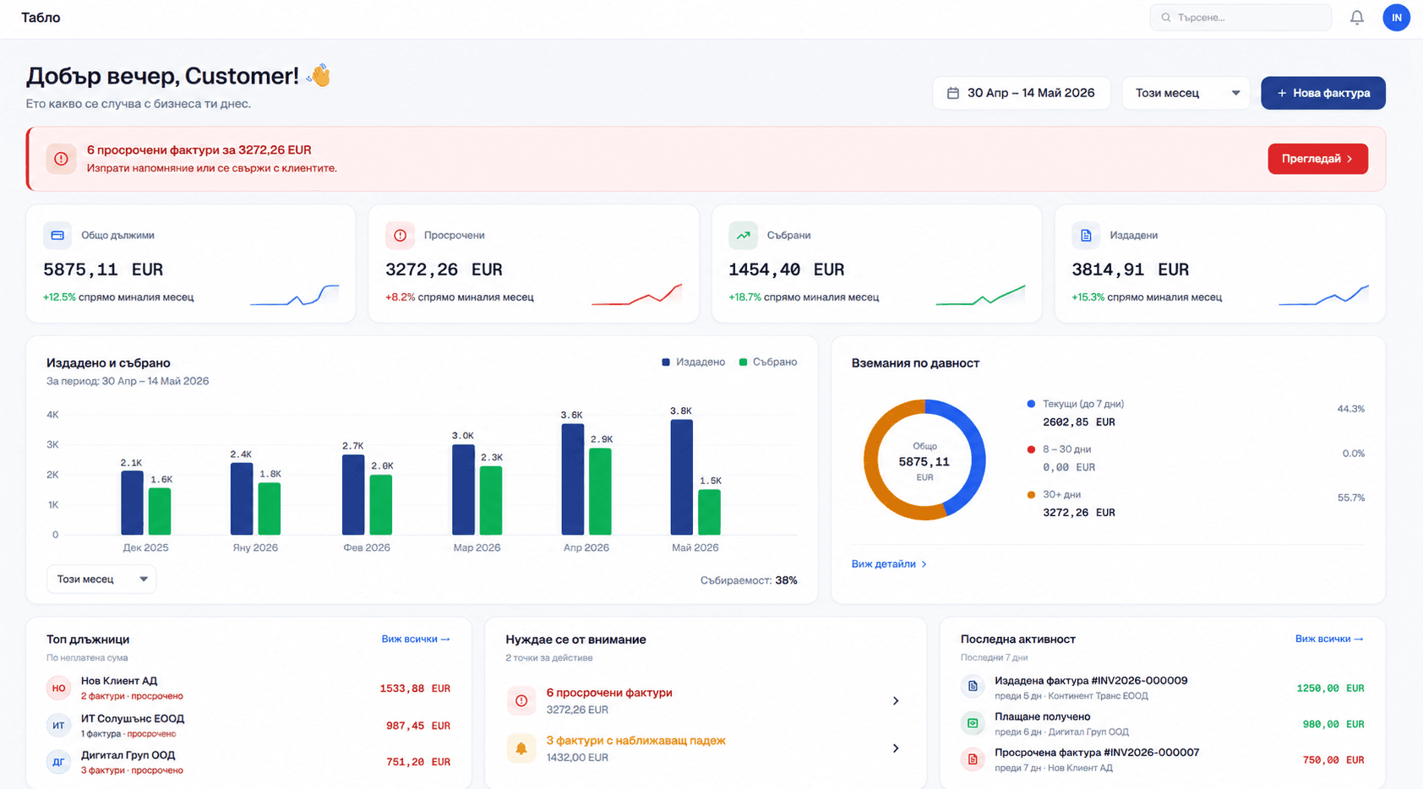Click the overdue alert warning icon
Viewport: 1423px width, 789px height.
[61, 159]
